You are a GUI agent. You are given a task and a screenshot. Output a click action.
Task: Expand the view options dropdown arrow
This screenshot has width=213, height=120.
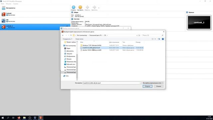click(x=155, y=39)
